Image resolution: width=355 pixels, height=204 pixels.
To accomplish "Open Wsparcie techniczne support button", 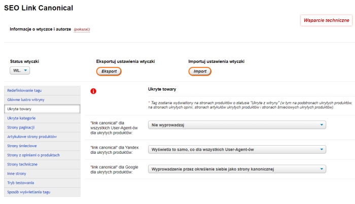I will coord(326,20).
